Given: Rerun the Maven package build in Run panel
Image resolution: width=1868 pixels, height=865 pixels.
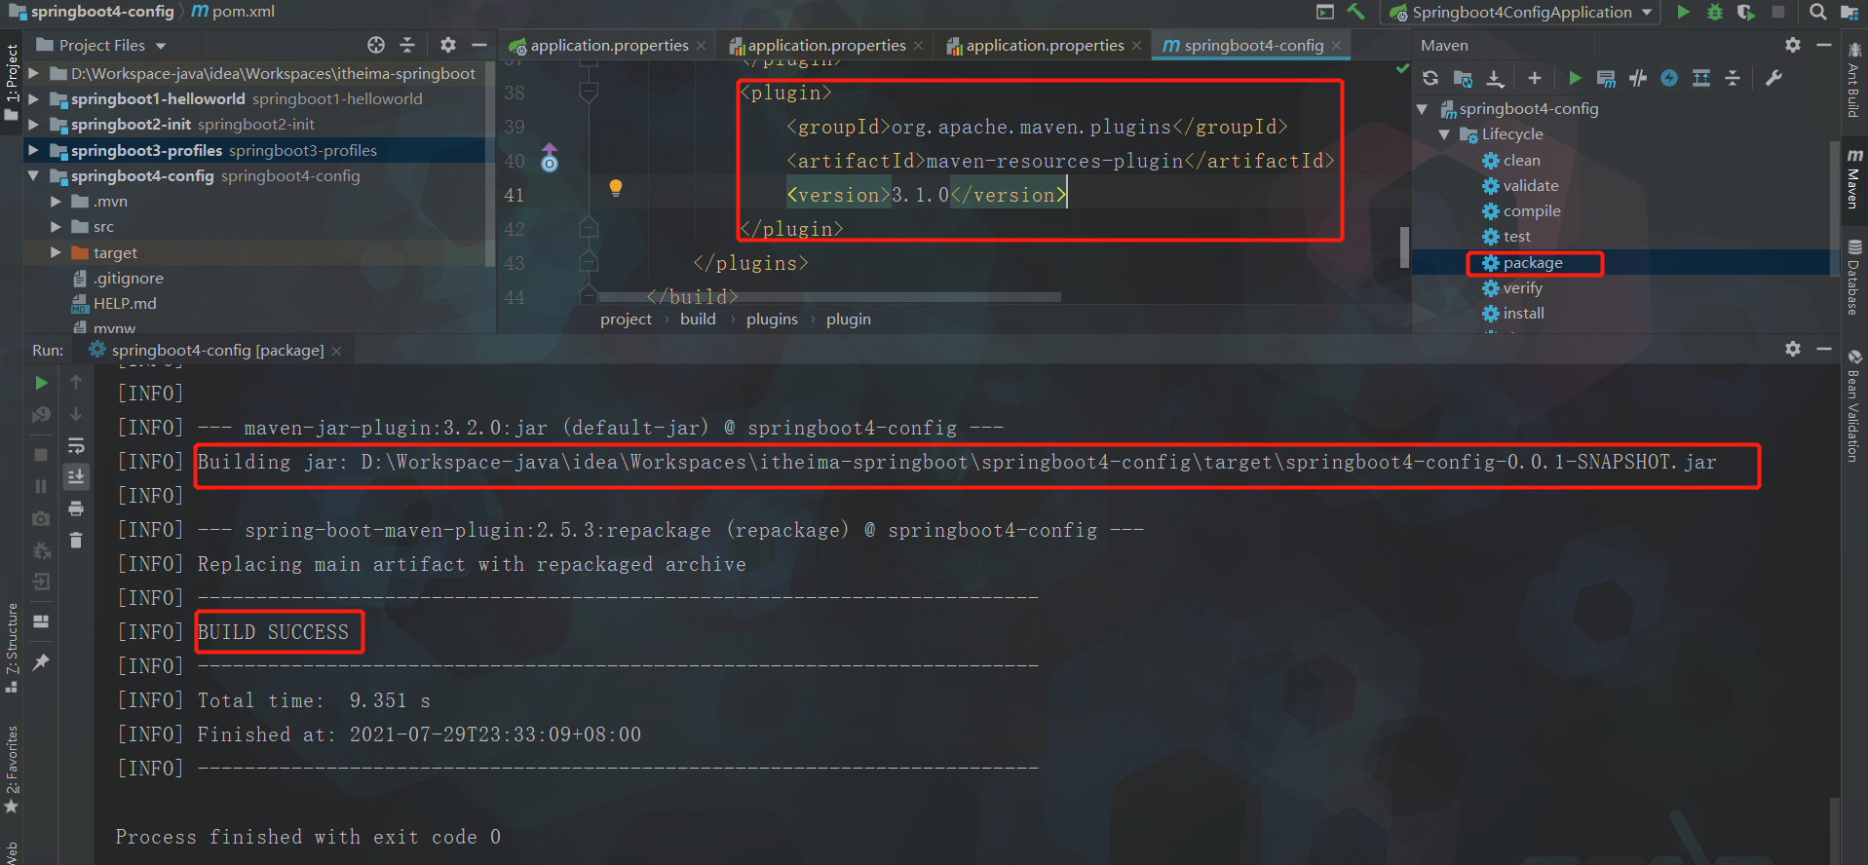Looking at the screenshot, I should [x=41, y=383].
